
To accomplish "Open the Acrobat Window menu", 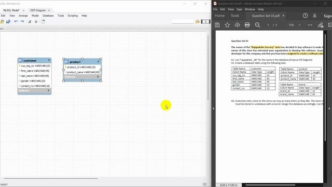I will pos(250,9).
